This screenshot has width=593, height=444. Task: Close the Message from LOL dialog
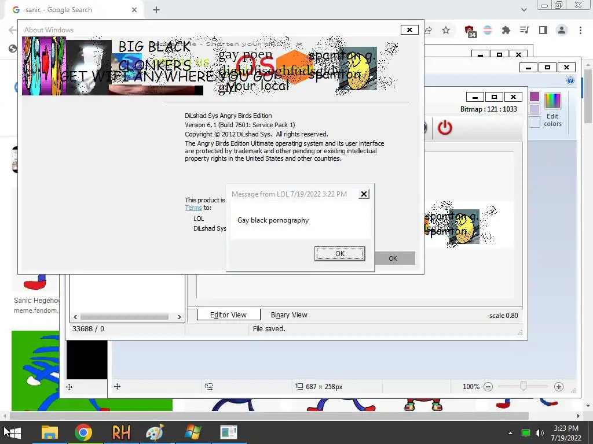click(x=364, y=194)
